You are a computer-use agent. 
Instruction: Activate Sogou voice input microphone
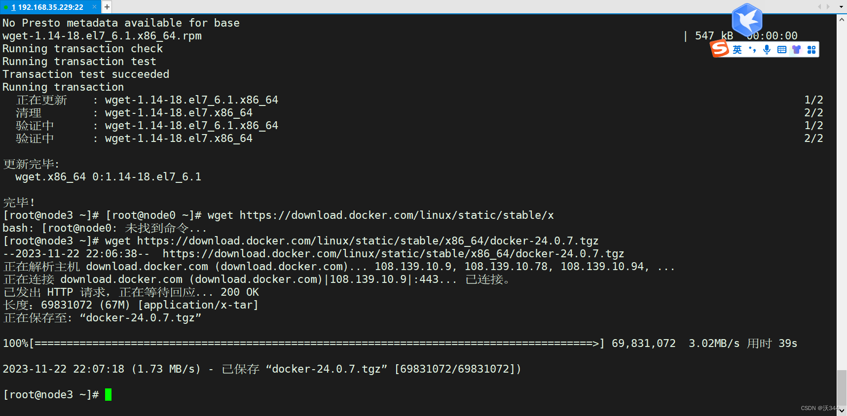(767, 49)
